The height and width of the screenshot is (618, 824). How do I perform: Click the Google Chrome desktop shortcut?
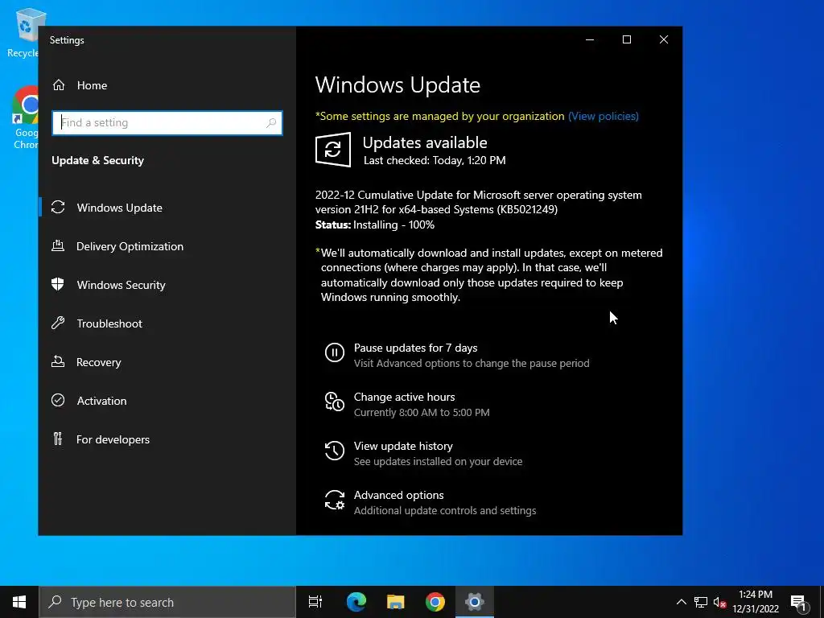pos(25,117)
